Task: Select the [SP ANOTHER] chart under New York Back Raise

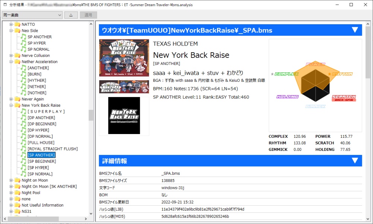Action: coord(41,155)
